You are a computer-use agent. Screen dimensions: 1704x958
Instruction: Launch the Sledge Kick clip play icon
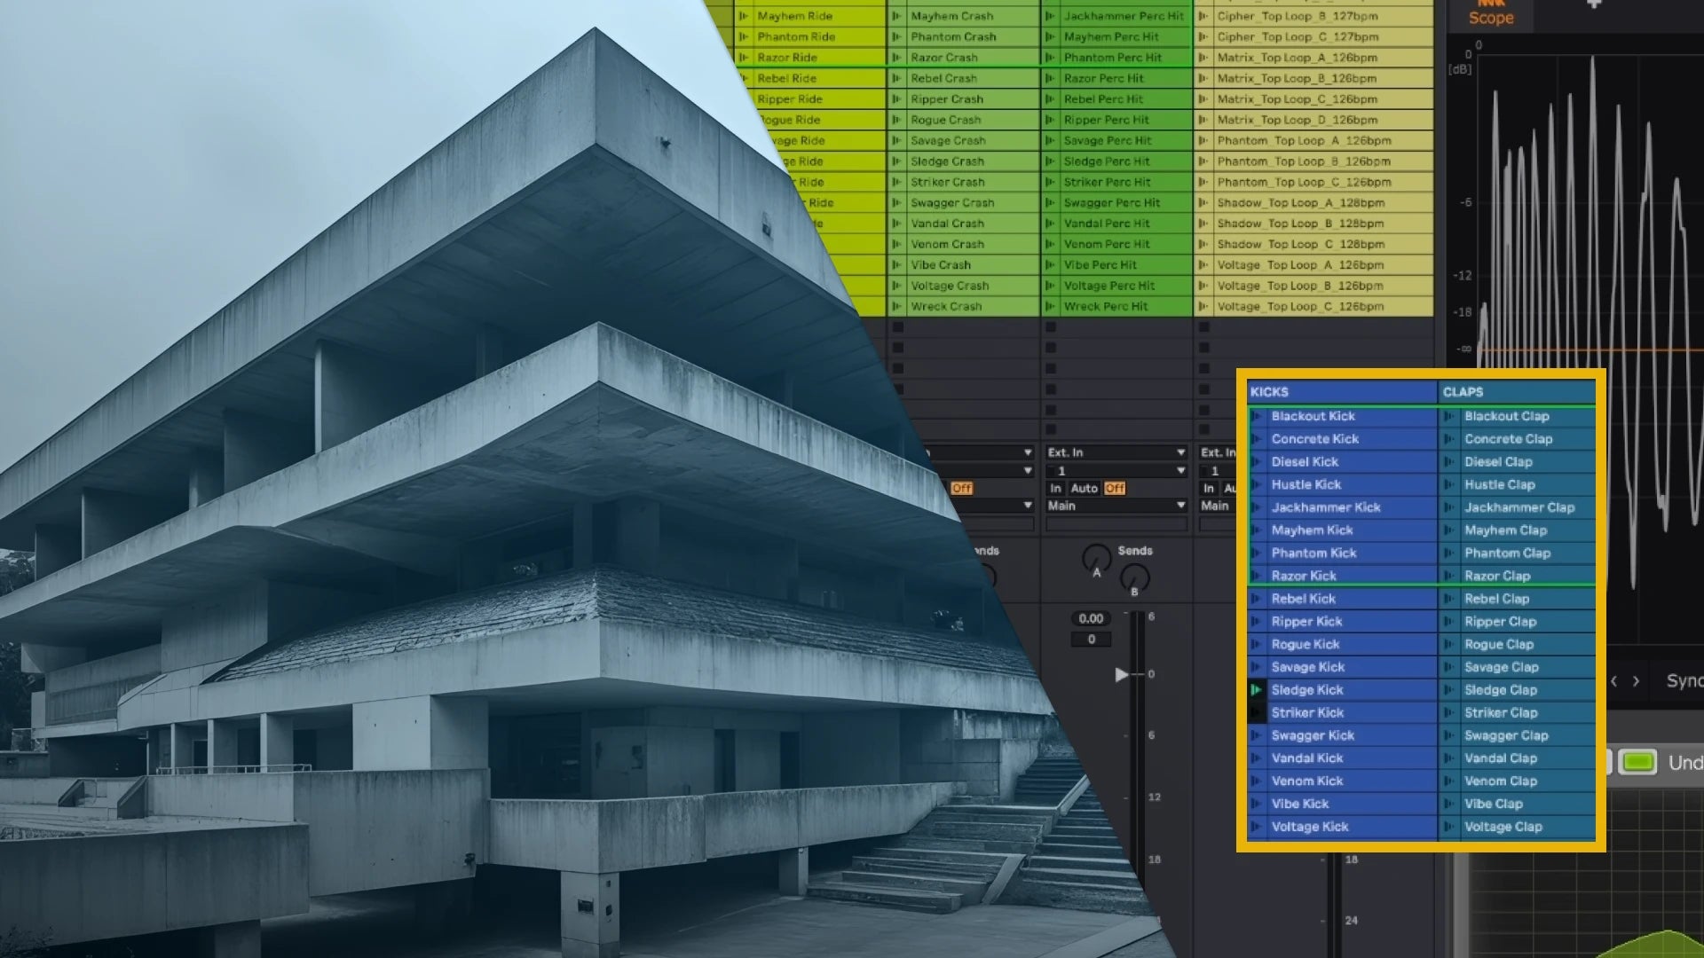1256,689
